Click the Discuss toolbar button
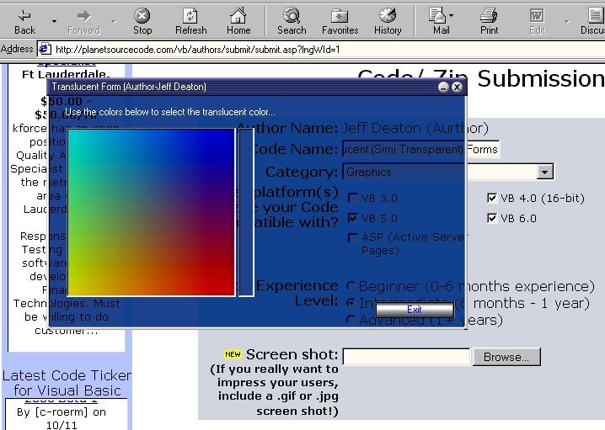 [x=592, y=22]
